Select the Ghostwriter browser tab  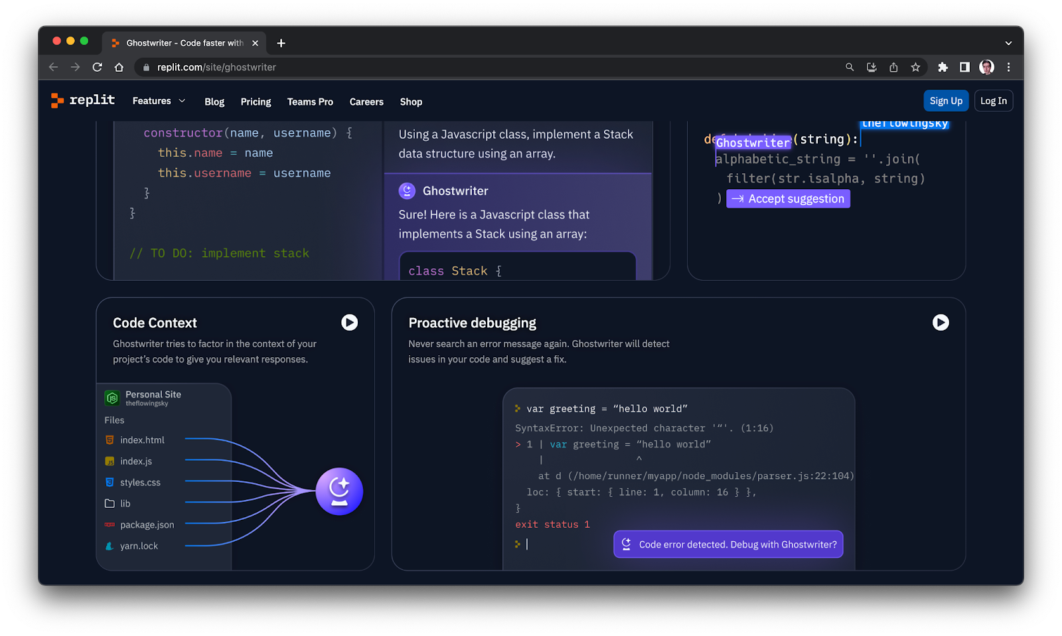185,43
